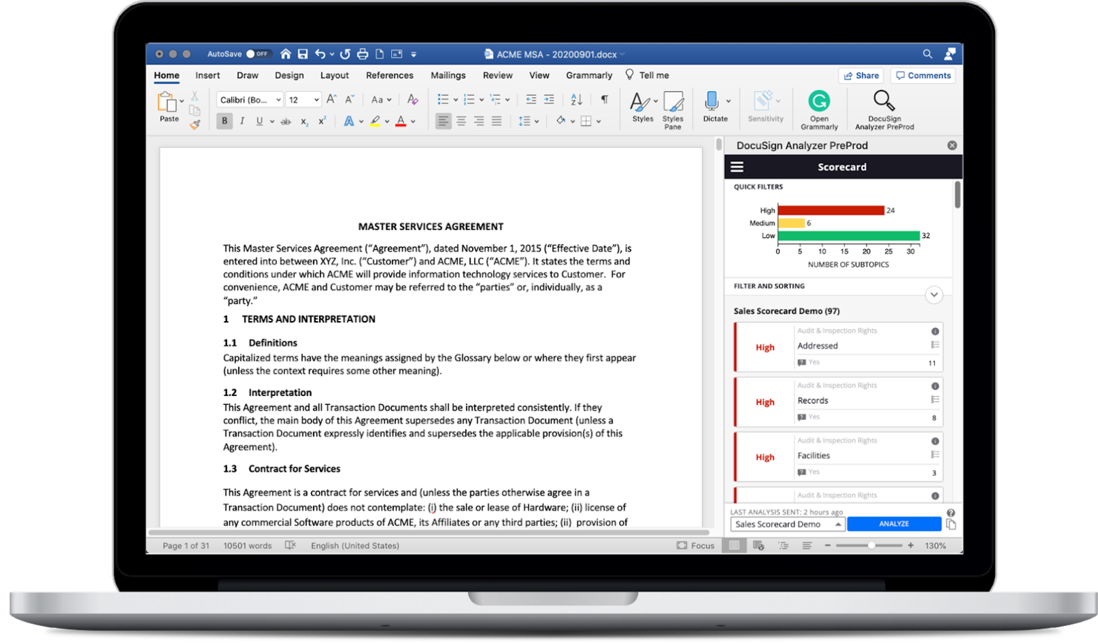
Task: Collapse the Filter and Sorting section
Action: point(934,294)
